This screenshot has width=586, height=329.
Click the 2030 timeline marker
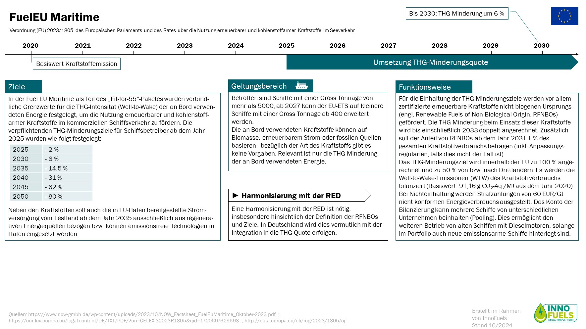[542, 46]
